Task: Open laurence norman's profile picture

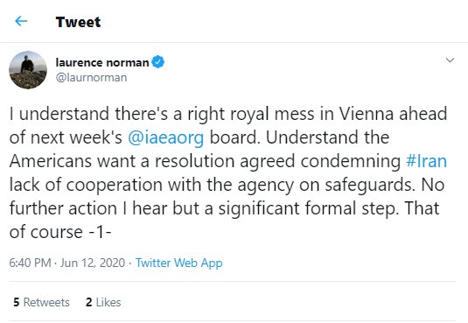Action: [x=28, y=70]
